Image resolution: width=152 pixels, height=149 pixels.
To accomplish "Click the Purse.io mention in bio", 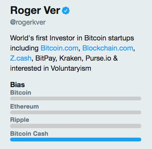I will point(98,58).
